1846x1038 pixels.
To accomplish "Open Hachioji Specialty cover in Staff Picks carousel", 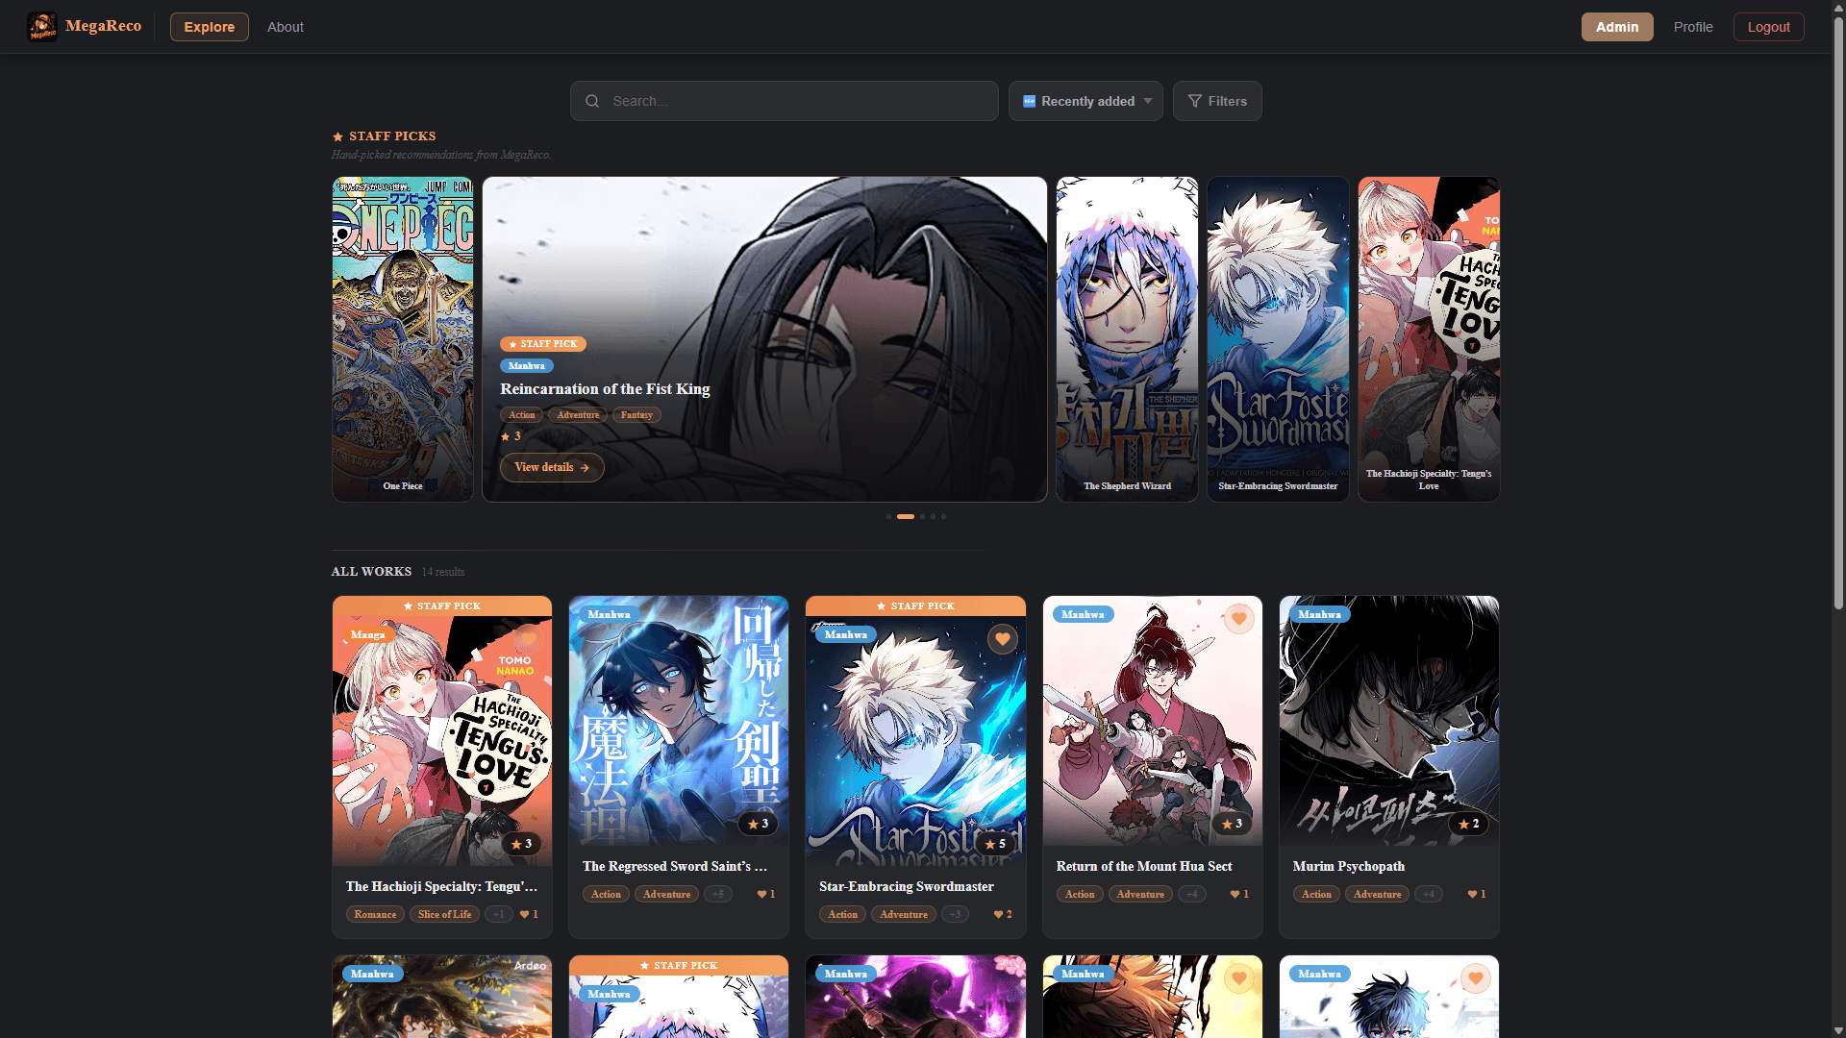I will (x=1429, y=339).
